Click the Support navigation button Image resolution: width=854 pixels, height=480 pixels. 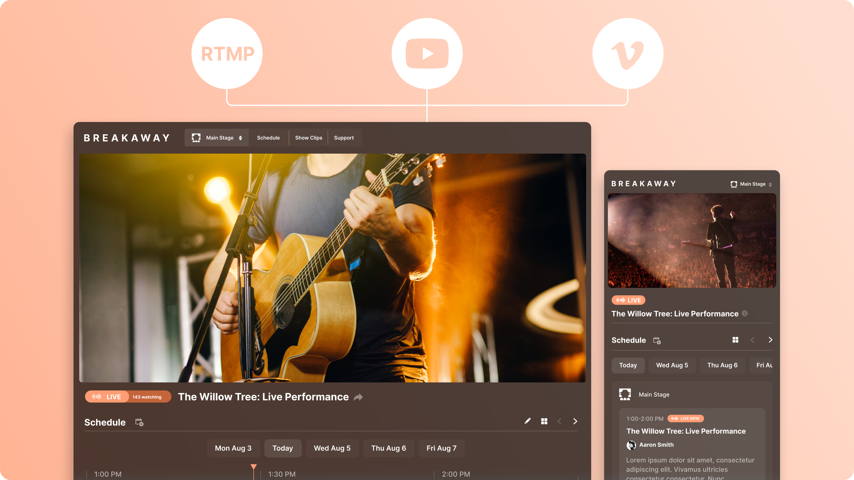344,138
